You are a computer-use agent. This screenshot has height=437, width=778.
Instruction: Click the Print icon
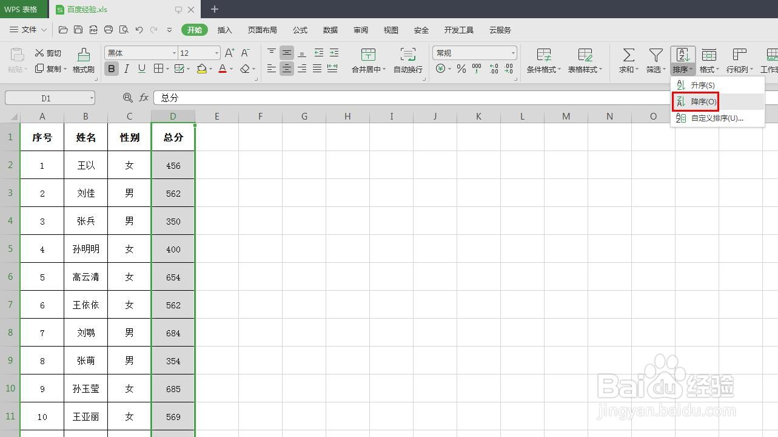point(109,30)
